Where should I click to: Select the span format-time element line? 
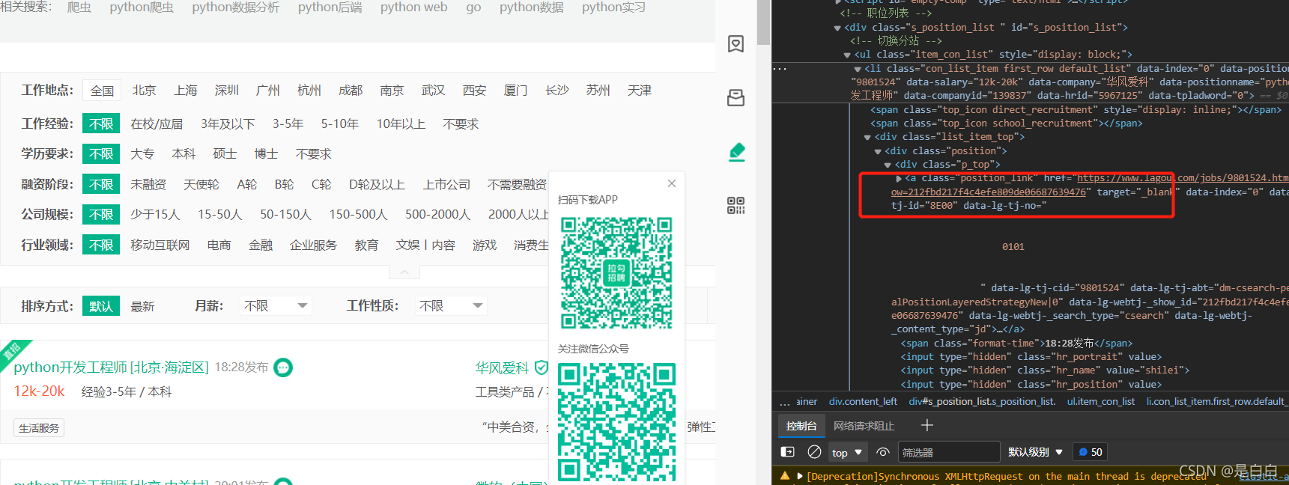[1016, 344]
